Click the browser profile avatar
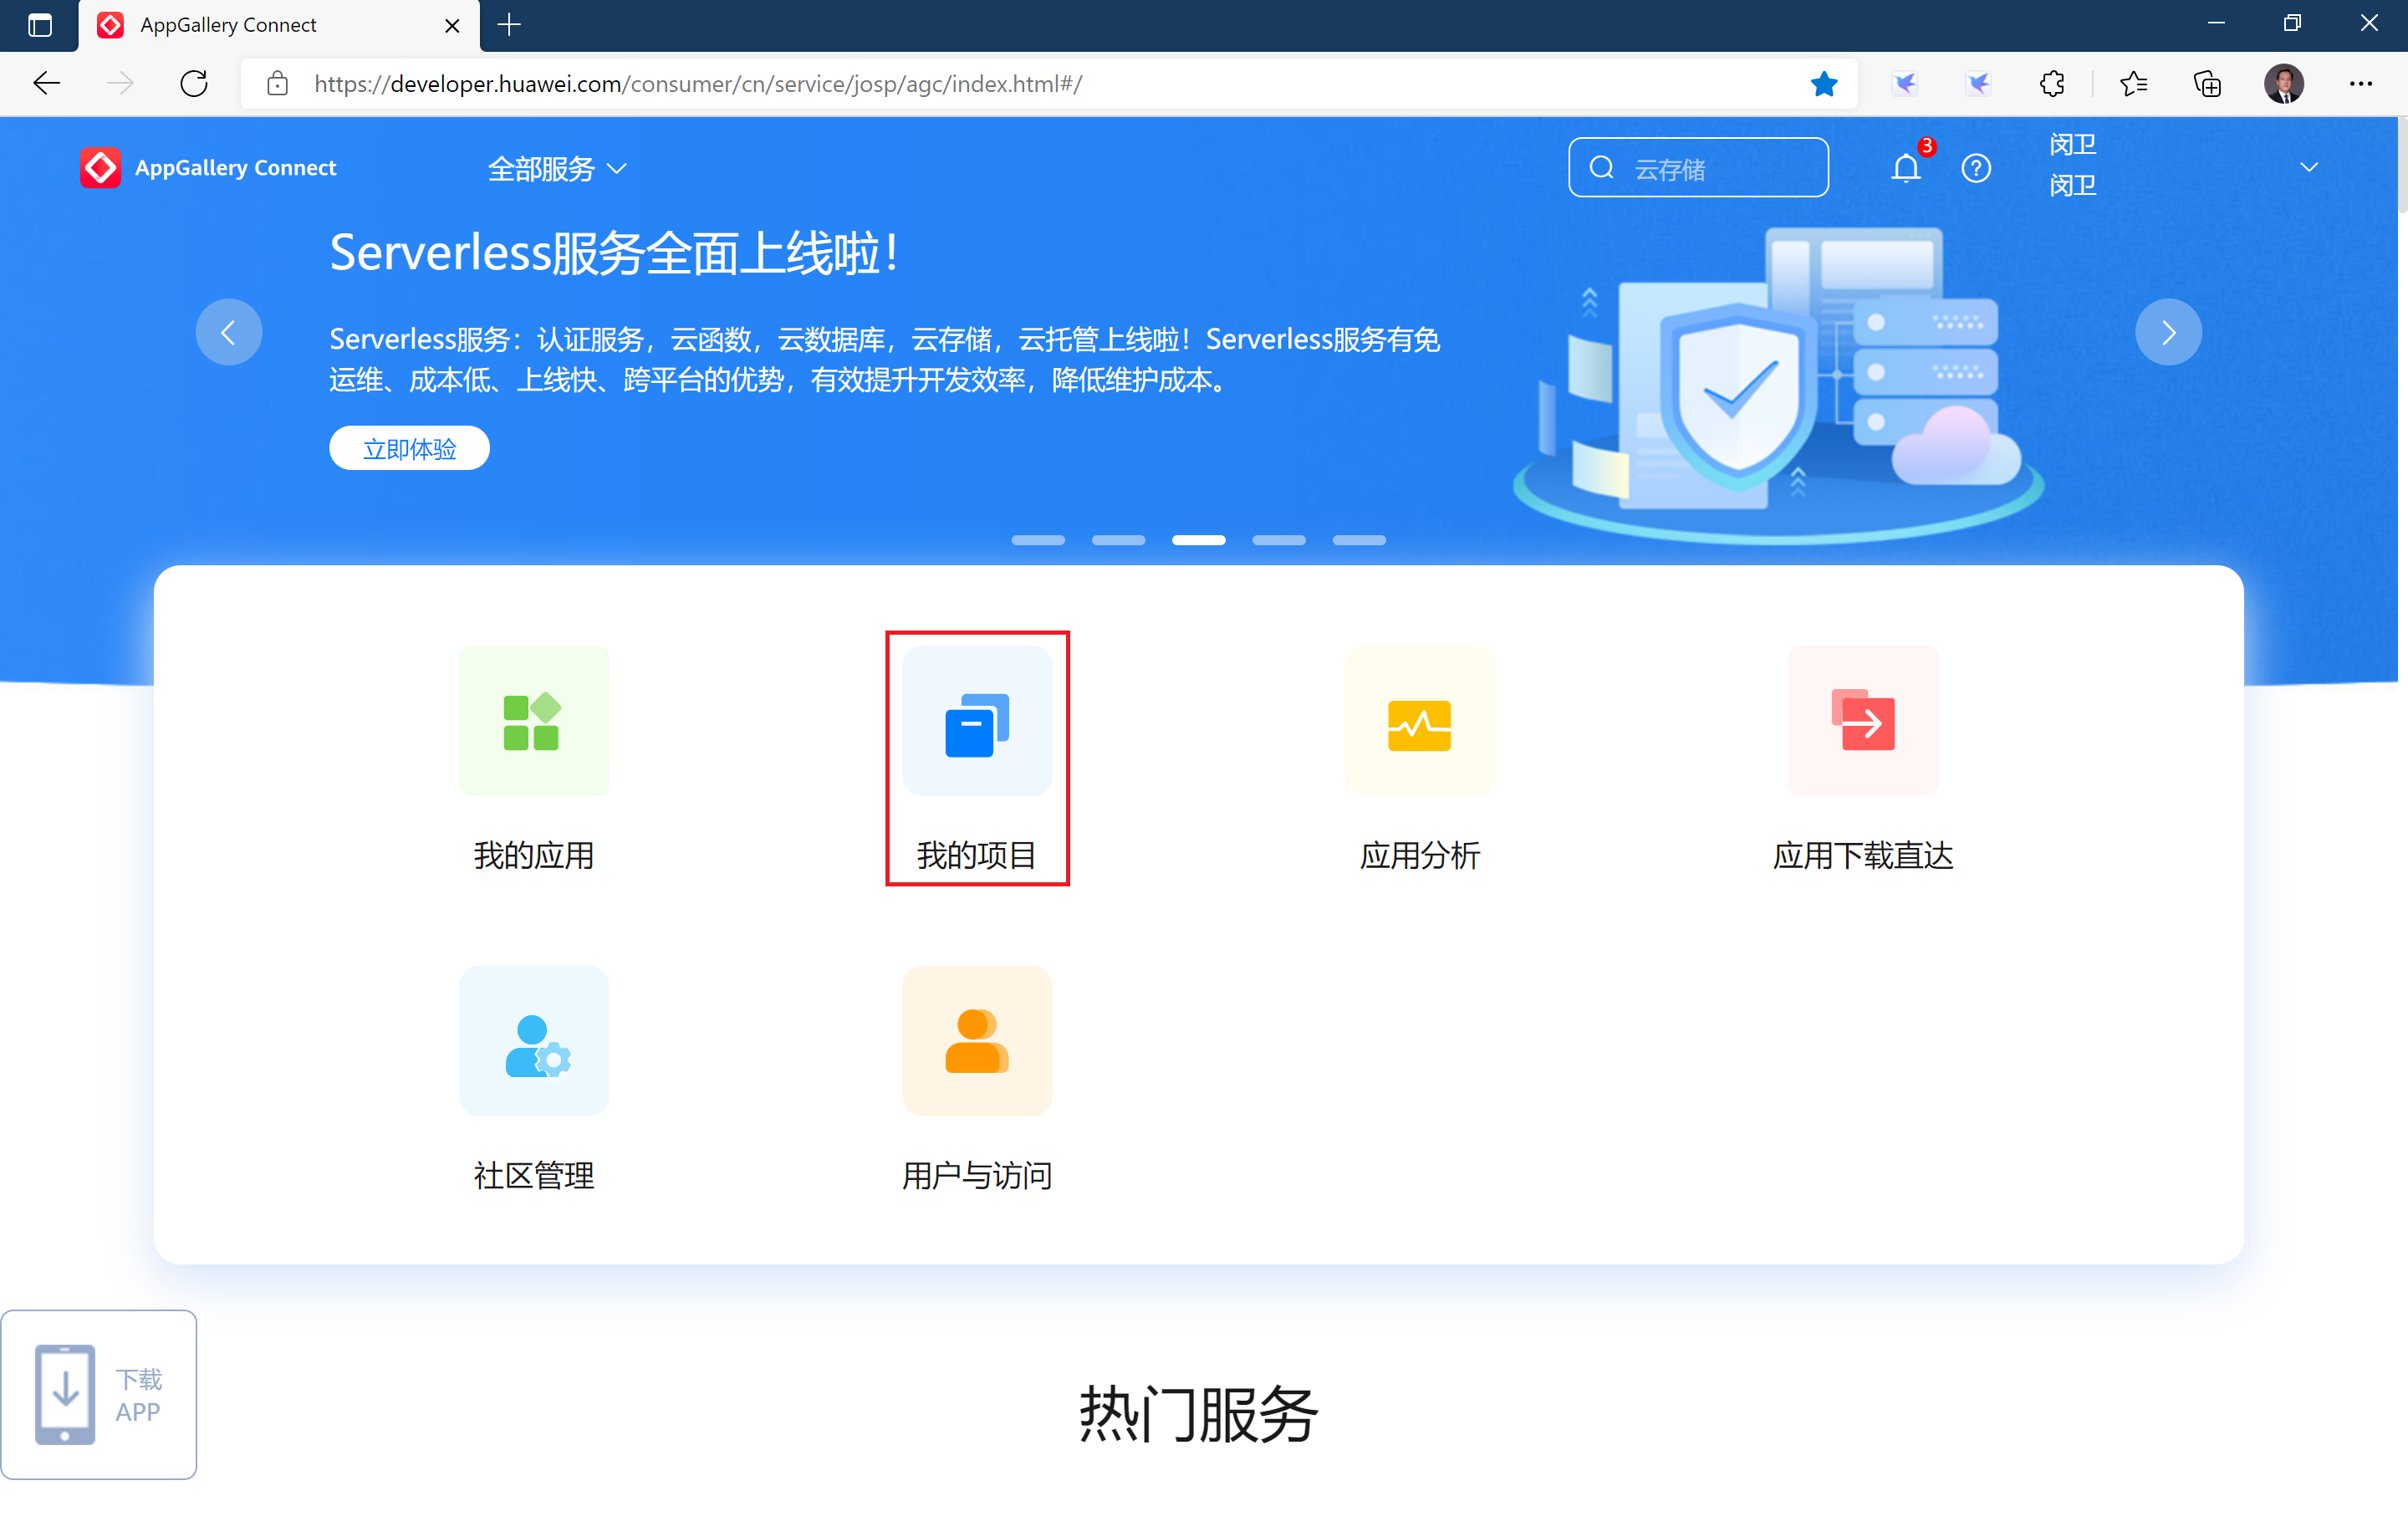The image size is (2408, 1537). (2284, 84)
